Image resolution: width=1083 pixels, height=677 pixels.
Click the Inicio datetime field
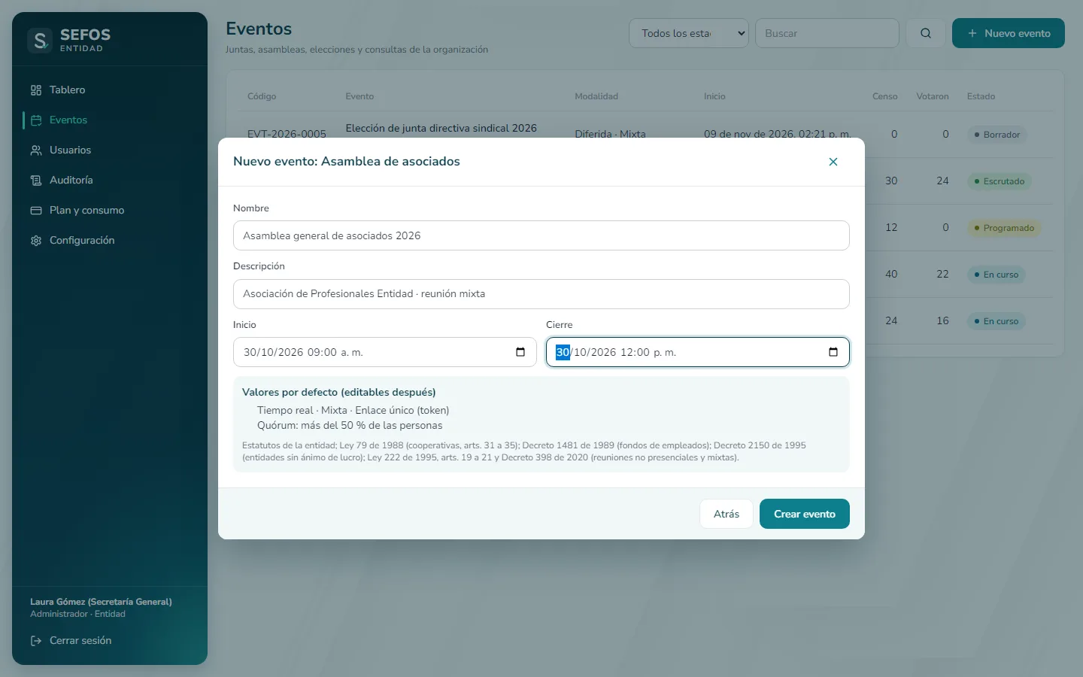click(385, 352)
